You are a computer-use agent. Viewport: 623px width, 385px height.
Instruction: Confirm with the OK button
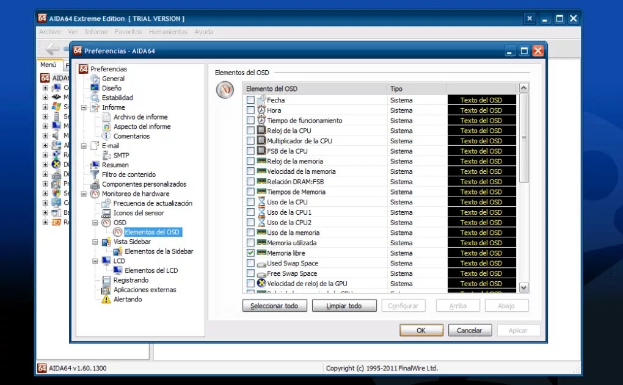point(421,330)
